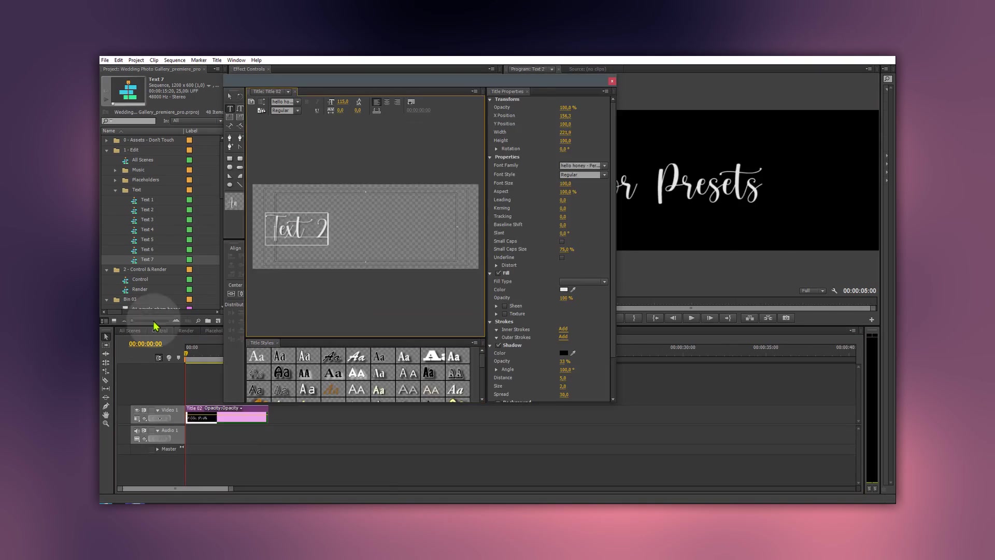Pick the titler Selection arrow tool
This screenshot has height=560, width=995.
tap(230, 96)
